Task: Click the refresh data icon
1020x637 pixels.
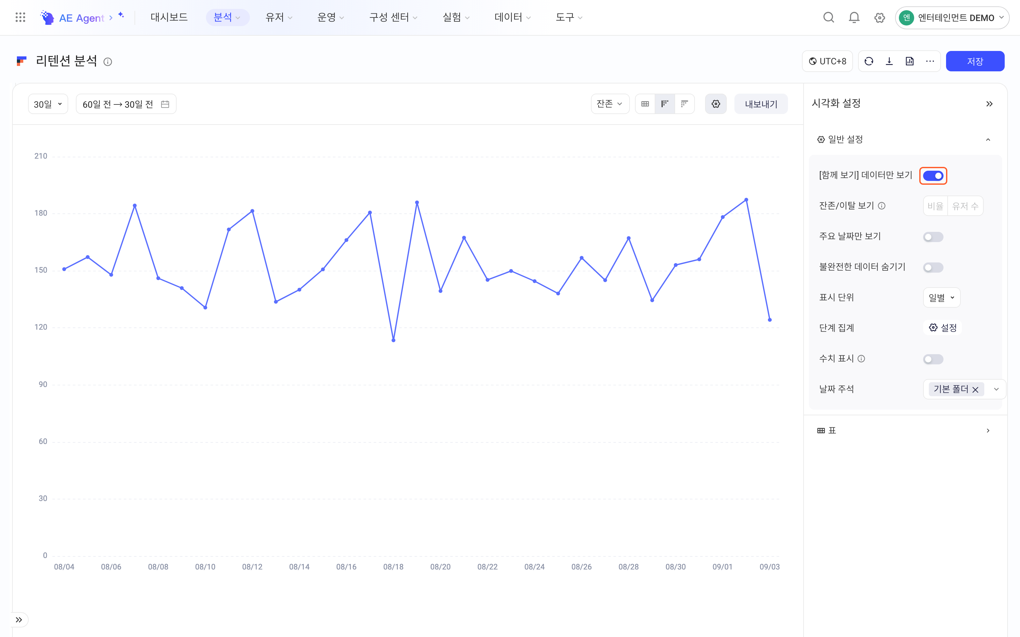Action: 869,61
